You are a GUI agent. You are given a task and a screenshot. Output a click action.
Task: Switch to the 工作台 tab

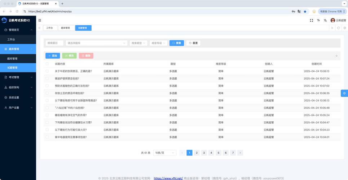pyautogui.click(x=49, y=28)
